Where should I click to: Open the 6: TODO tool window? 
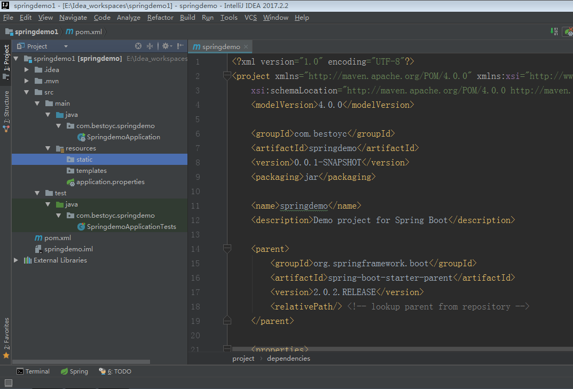tap(115, 371)
